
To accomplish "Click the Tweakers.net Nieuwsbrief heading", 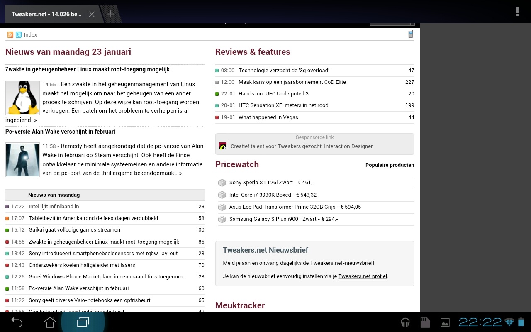I will point(265,250).
